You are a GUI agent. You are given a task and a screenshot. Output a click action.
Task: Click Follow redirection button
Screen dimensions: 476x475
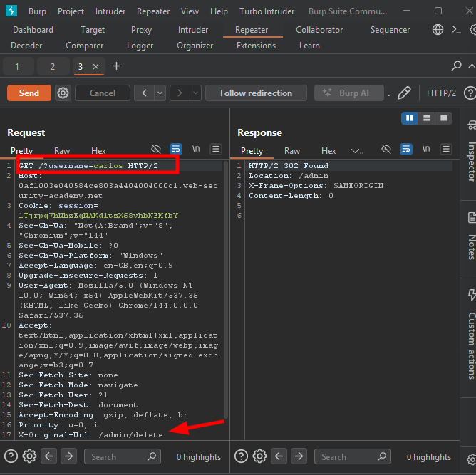point(256,93)
